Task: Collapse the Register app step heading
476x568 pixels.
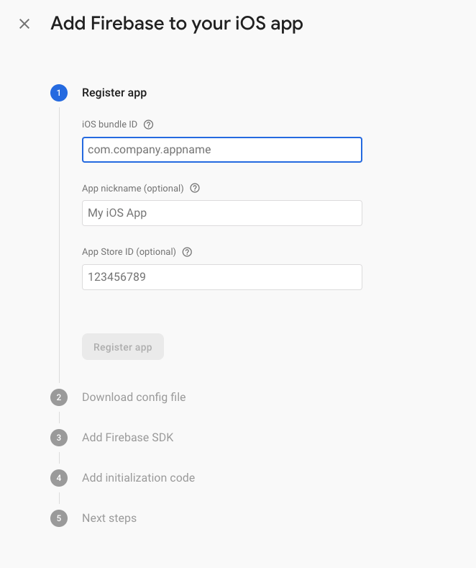Action: [114, 93]
